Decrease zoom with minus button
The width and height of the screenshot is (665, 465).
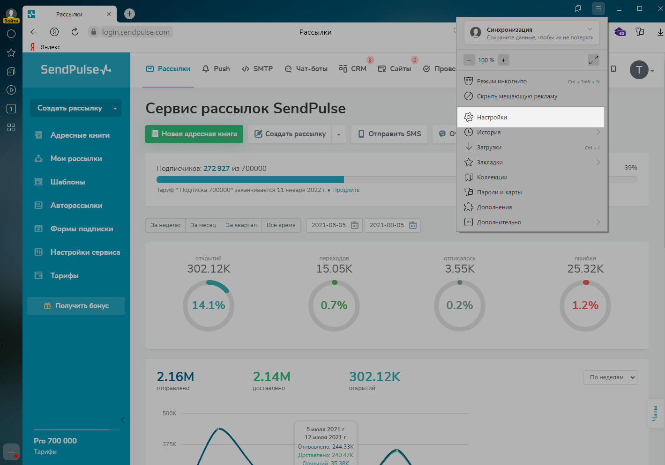[469, 60]
